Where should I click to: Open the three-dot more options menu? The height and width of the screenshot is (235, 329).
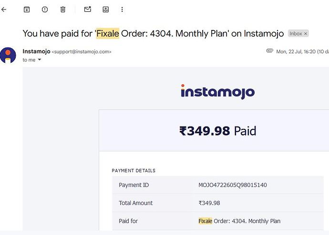tap(122, 10)
